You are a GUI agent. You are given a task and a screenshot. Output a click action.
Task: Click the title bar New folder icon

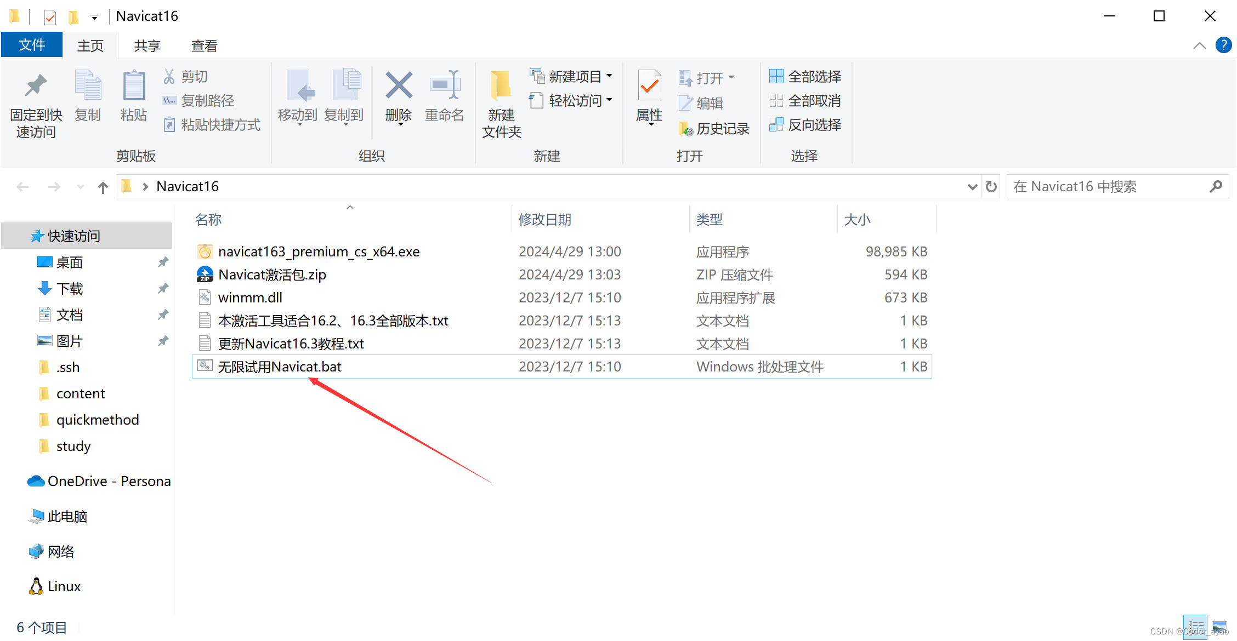click(73, 18)
